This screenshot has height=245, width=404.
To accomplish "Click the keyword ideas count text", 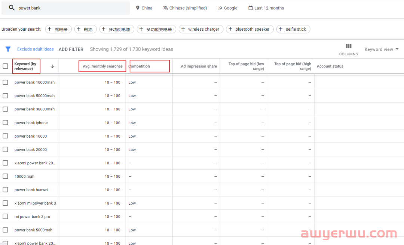I will pos(131,49).
